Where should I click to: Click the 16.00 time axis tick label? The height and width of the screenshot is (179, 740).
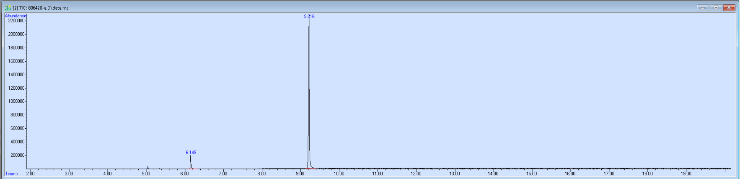coord(570,174)
